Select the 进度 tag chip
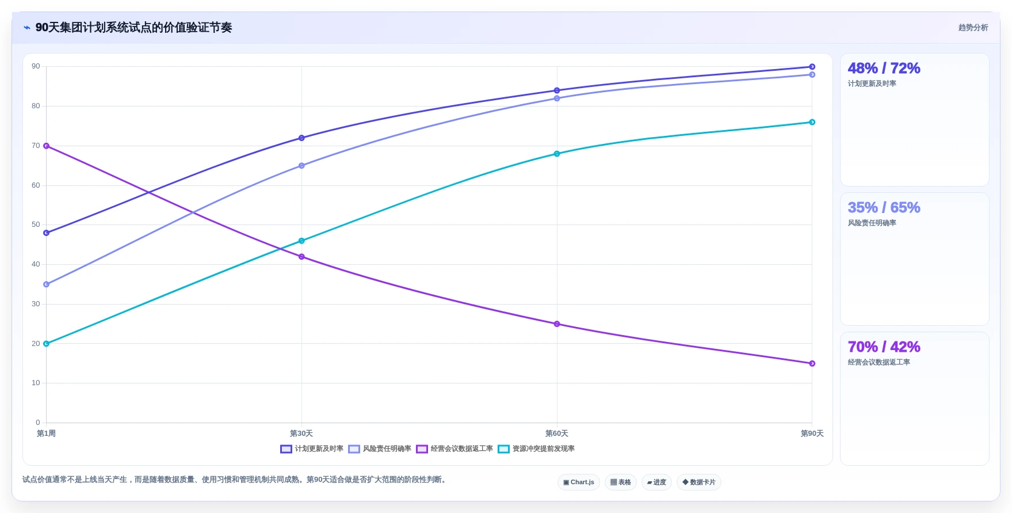The image size is (1012, 513). pyautogui.click(x=656, y=482)
